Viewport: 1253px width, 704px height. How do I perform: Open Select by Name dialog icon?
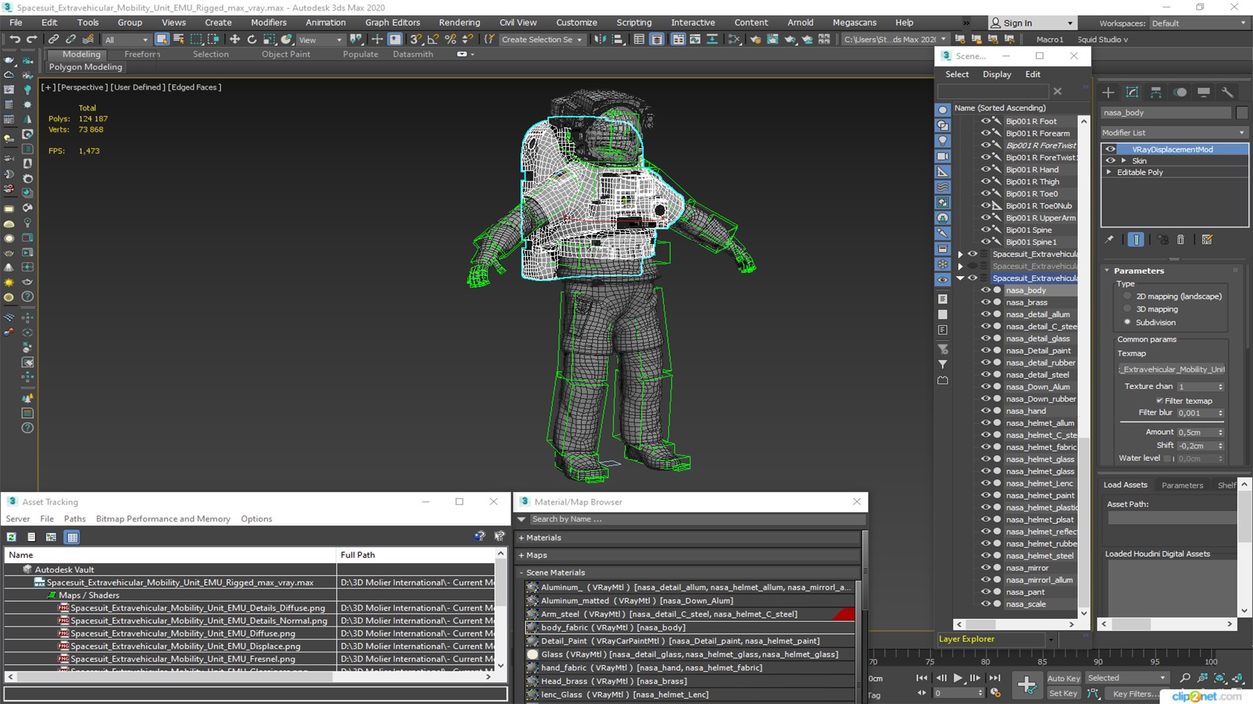(x=179, y=39)
